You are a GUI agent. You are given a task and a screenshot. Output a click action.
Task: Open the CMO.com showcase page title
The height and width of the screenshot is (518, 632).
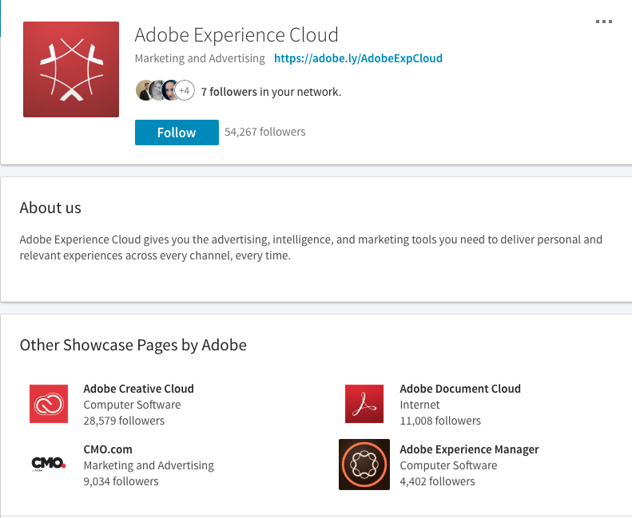pos(108,449)
